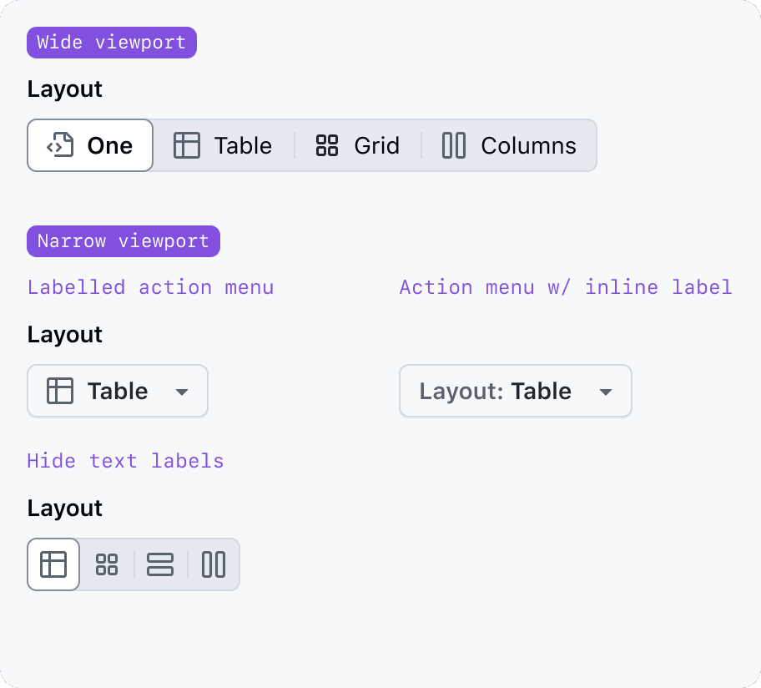
Task: Click the two-bars icon beside the Columns label
Action: click(x=454, y=145)
